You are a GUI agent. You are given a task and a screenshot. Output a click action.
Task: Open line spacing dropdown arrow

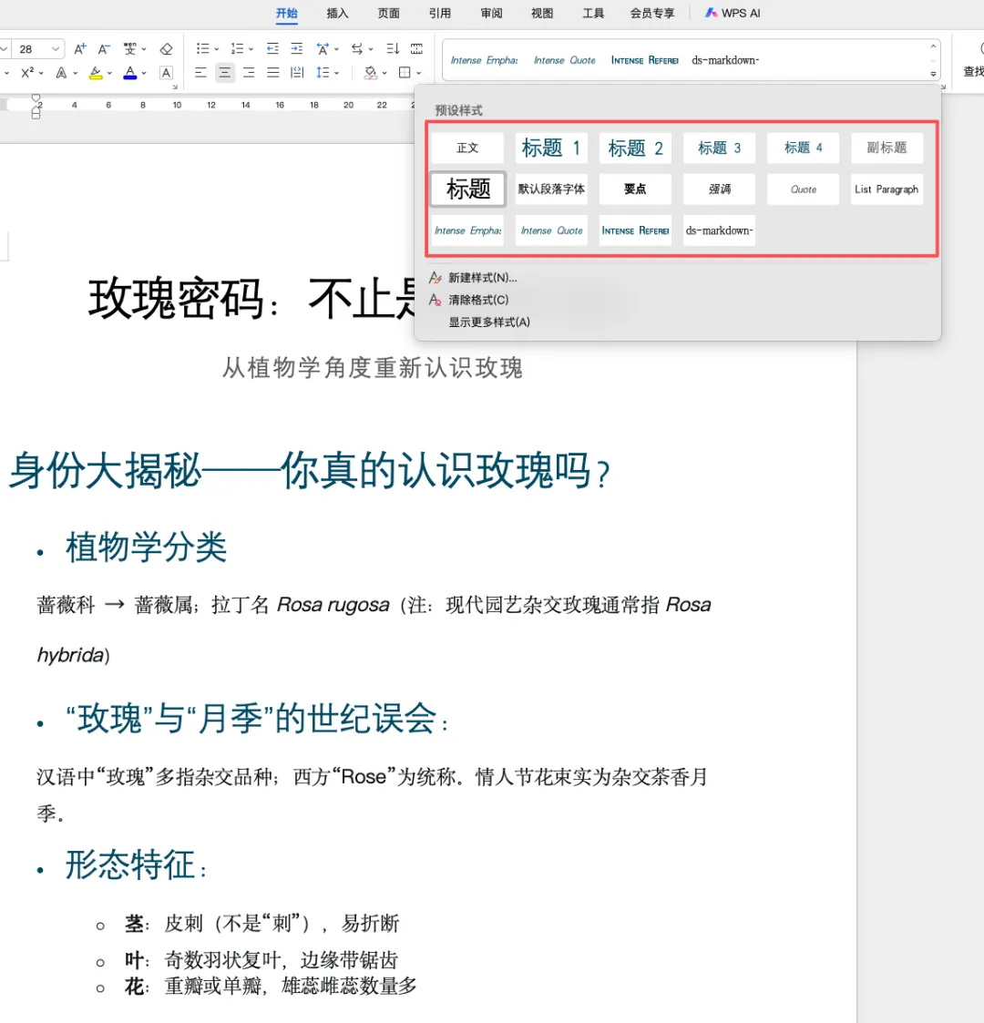coord(337,73)
